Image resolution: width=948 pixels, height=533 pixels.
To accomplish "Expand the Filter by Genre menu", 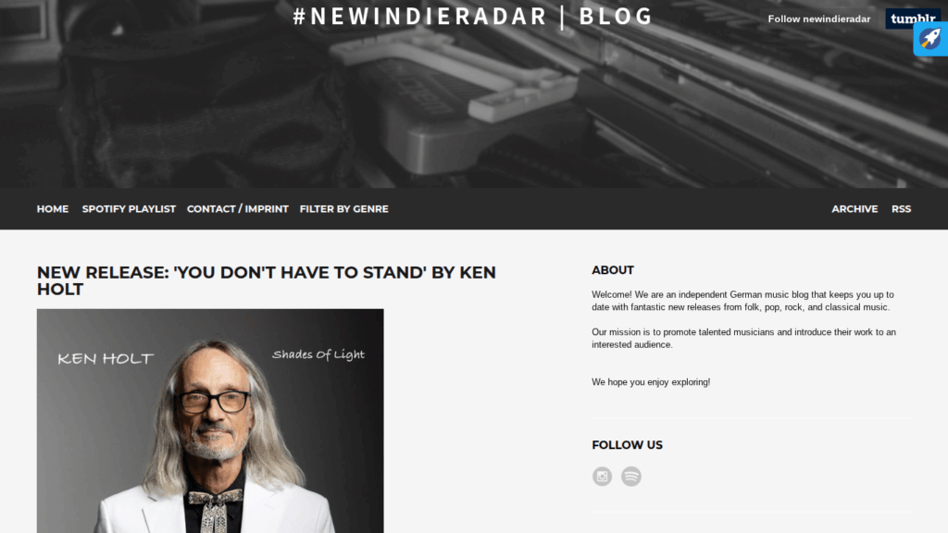I will (344, 209).
